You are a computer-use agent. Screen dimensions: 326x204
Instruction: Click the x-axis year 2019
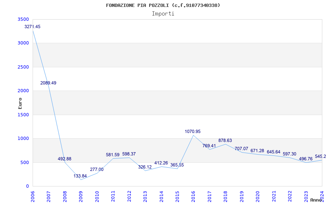point(242,196)
